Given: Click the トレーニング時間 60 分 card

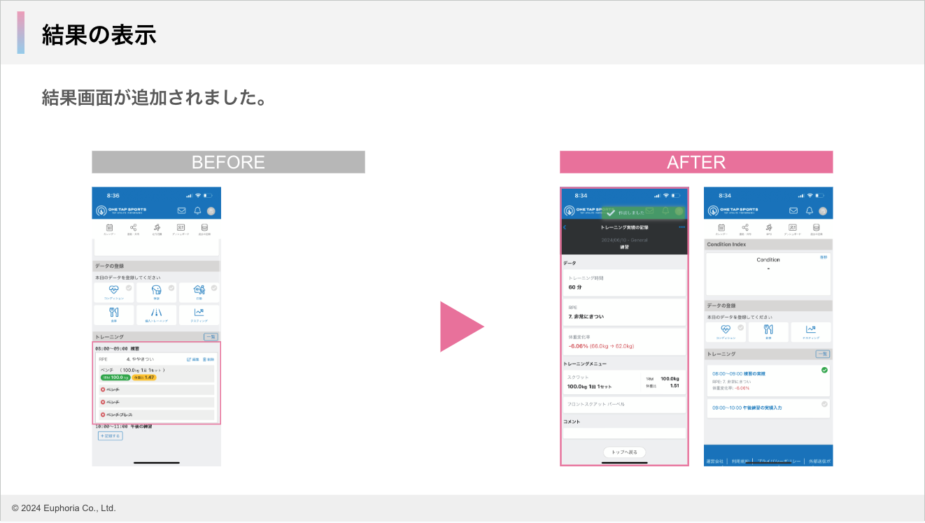Looking at the screenshot, I should pyautogui.click(x=624, y=282).
